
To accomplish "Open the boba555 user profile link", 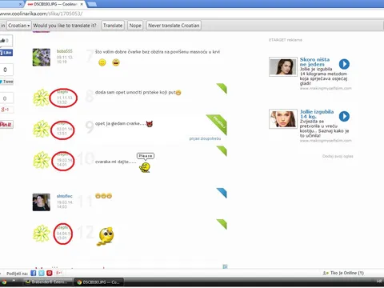I will pos(65,51).
